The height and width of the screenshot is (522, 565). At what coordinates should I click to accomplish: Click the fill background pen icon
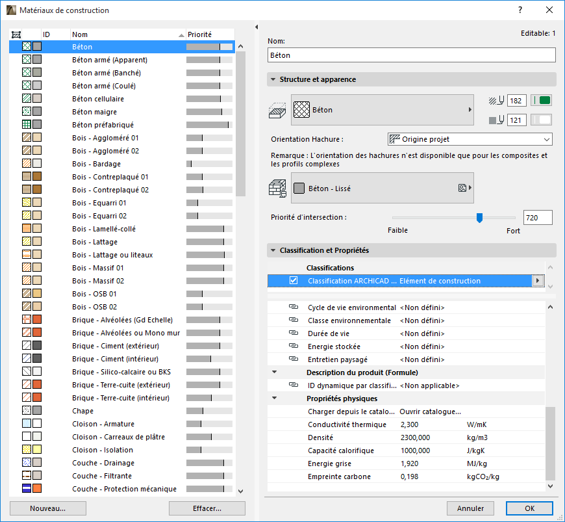point(496,120)
